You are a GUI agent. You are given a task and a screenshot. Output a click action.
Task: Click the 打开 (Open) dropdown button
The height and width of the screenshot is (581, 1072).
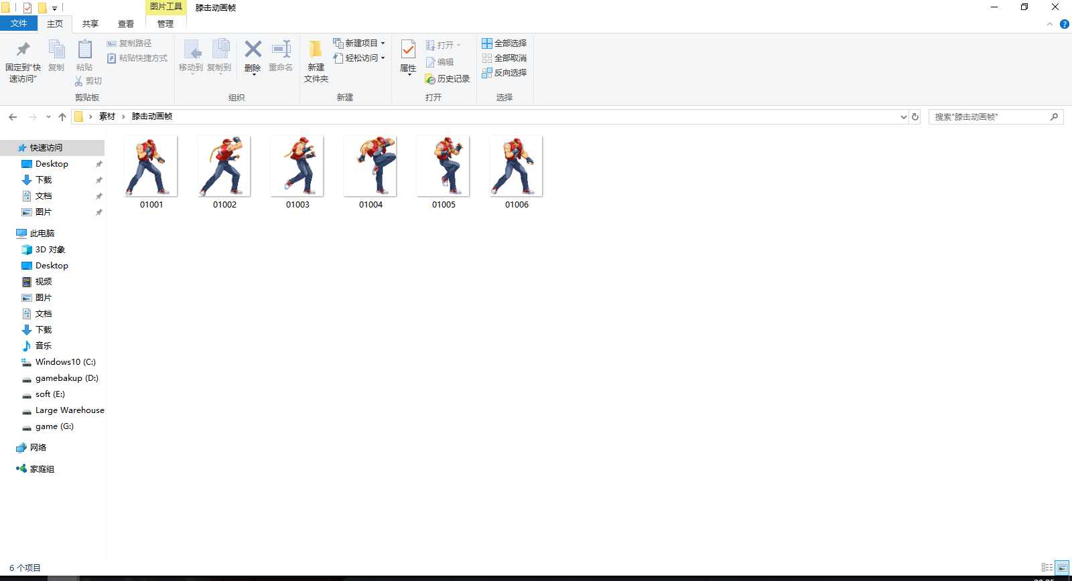tap(444, 46)
